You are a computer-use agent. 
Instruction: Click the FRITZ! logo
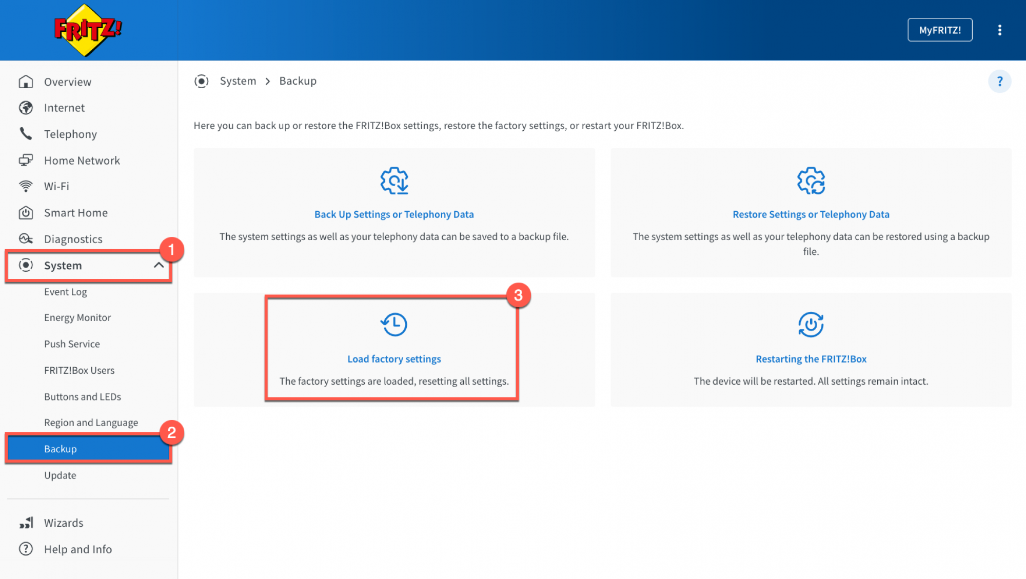pos(88,30)
